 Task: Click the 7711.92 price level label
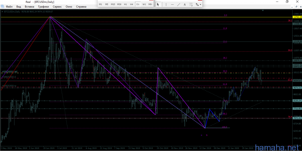pos(297,109)
